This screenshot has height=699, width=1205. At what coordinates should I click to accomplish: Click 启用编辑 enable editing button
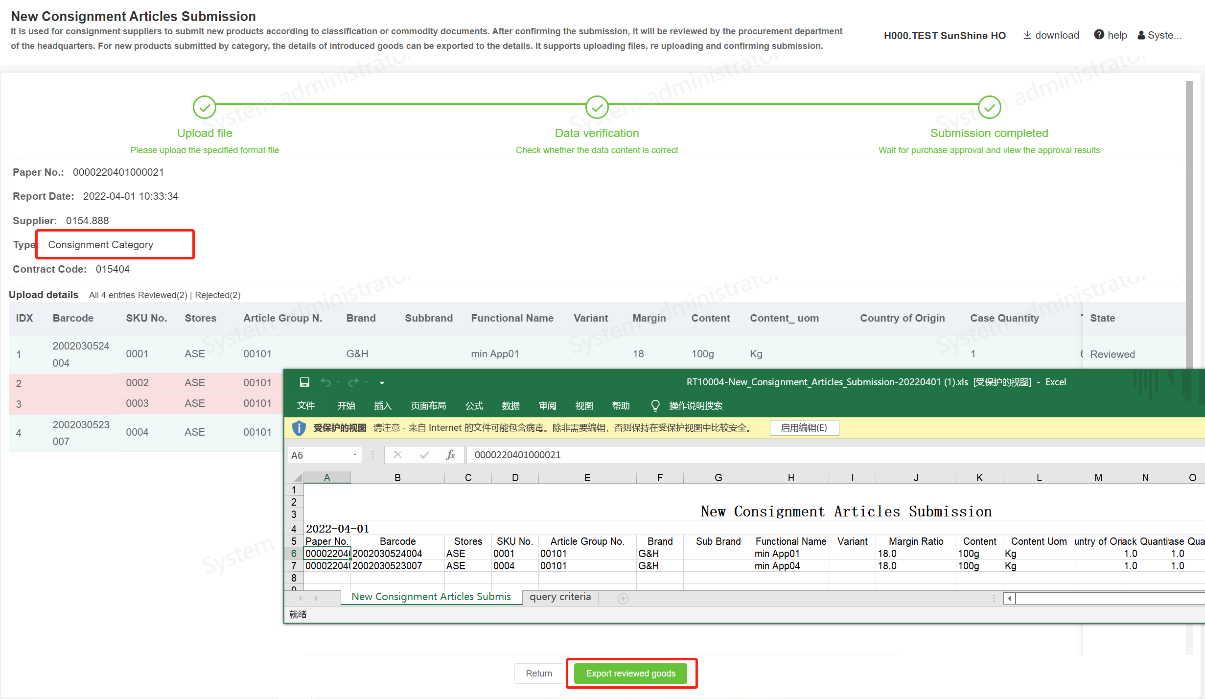click(804, 427)
